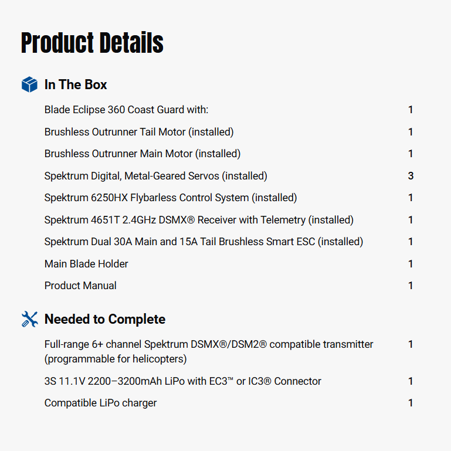Click the quantity 1 beside Compatible LiPo charger
Screen dimensions: 451x451
411,403
